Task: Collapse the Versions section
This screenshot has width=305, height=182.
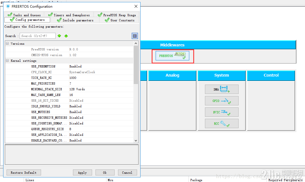Action: (7, 44)
